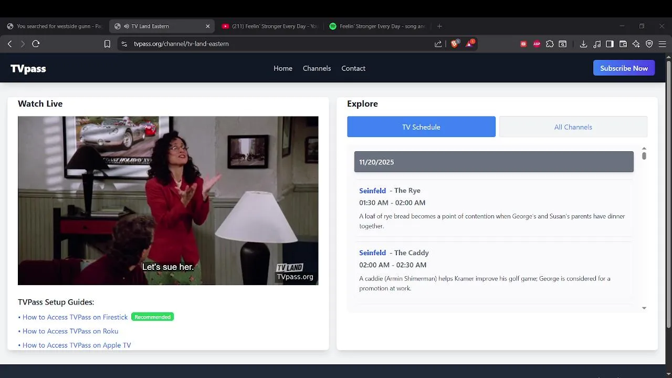672x378 pixels.
Task: Go back with the browser back arrow
Action: [9, 44]
